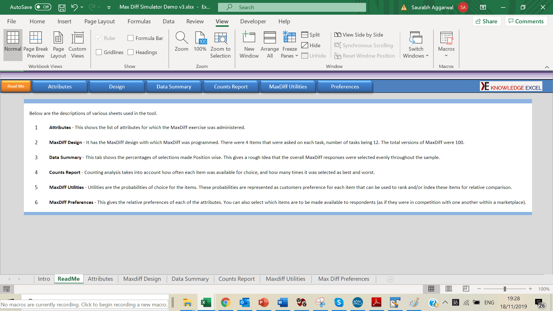Screen dimensions: 553x311
Task: Check the Headings checkbox
Action: coord(130,52)
